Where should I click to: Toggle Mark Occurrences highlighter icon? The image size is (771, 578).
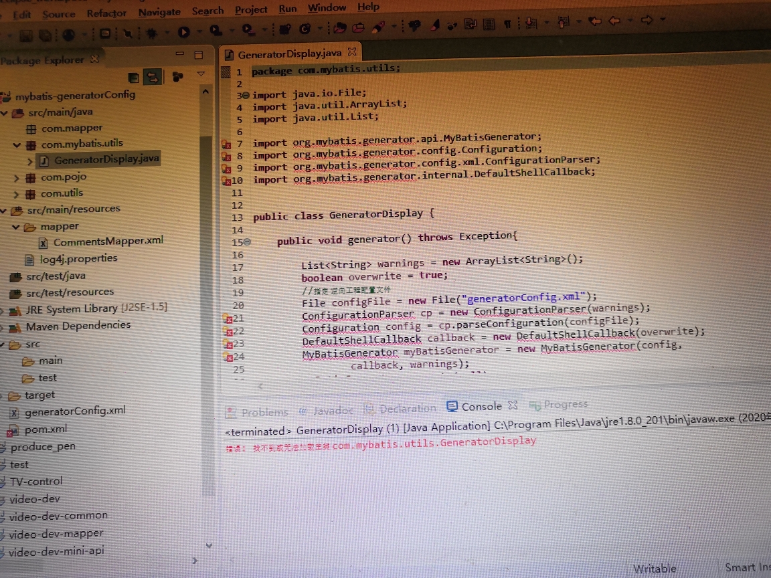coord(434,25)
